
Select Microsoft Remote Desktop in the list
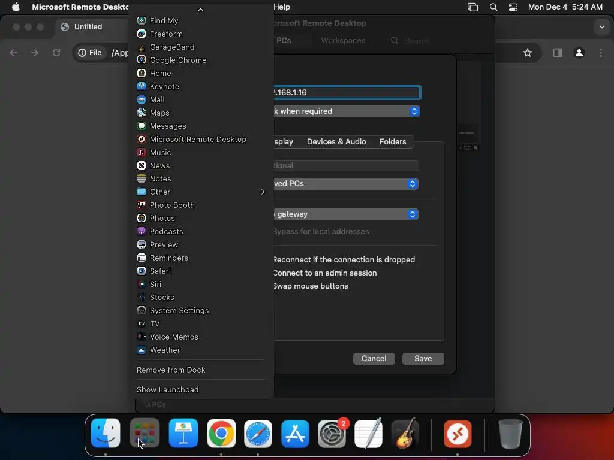[200, 139]
